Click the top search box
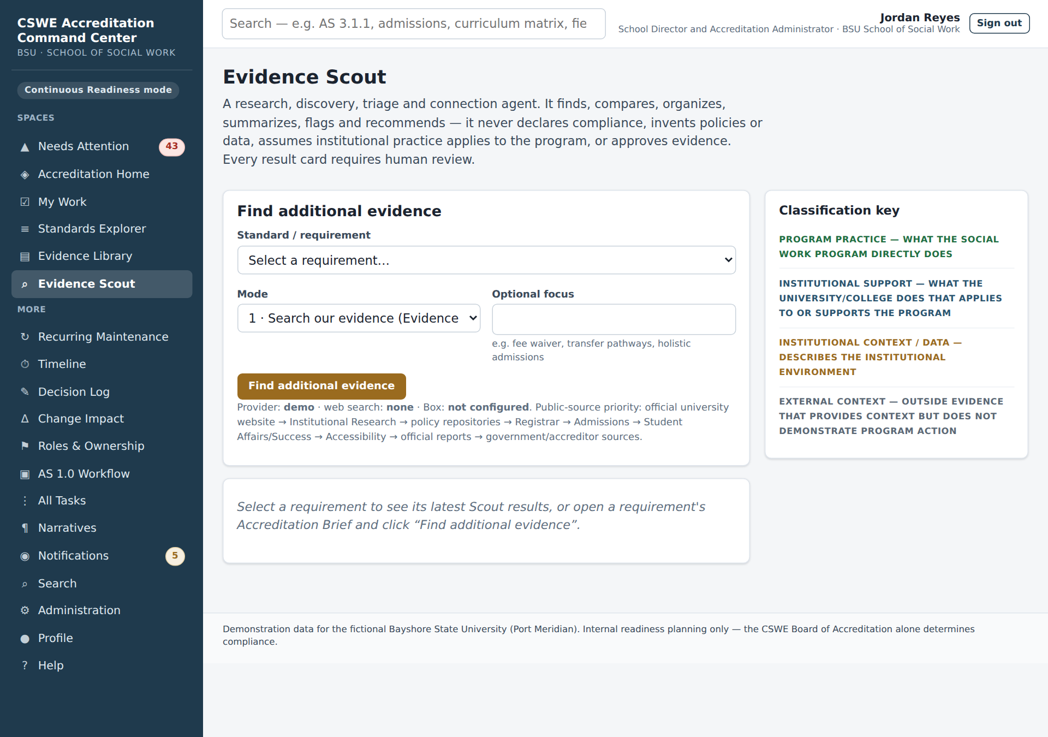 414,23
